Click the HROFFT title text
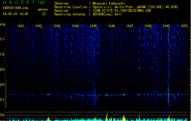 coord(19,2)
